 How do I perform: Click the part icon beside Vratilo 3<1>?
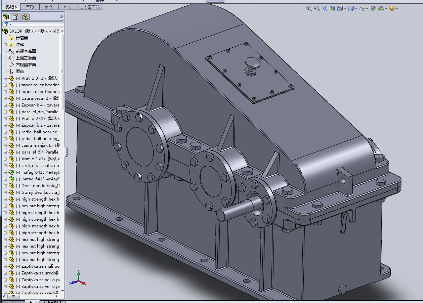11,78
